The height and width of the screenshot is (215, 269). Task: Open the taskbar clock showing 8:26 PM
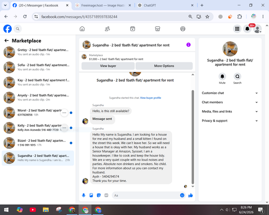coord(246,210)
